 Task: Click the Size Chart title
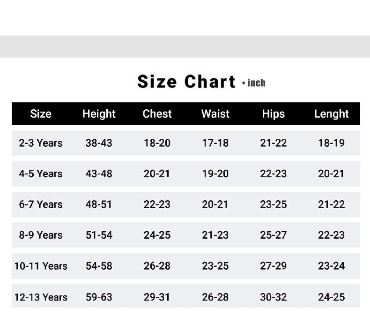pos(186,82)
